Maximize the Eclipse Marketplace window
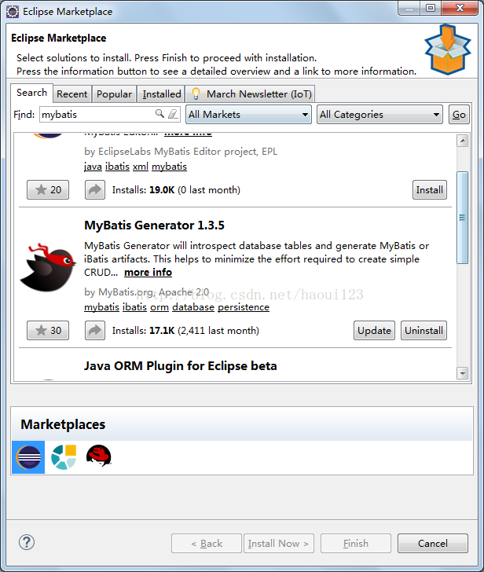Screen dimensions: 484x572 [431, 8]
